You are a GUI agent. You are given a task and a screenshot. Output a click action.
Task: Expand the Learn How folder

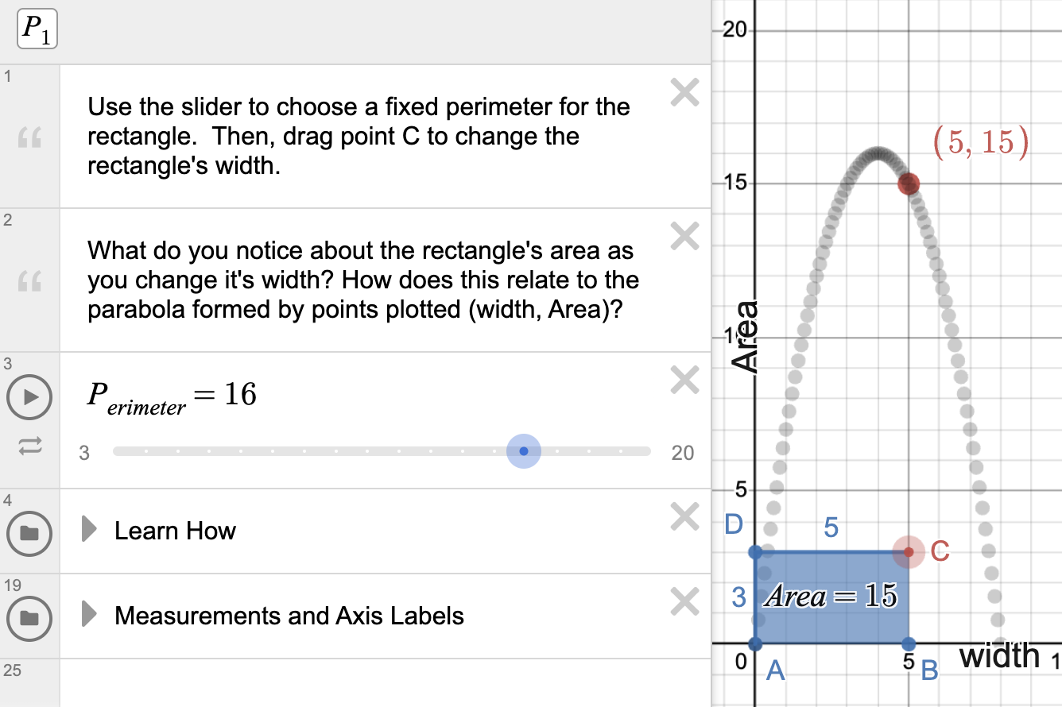pyautogui.click(x=89, y=530)
